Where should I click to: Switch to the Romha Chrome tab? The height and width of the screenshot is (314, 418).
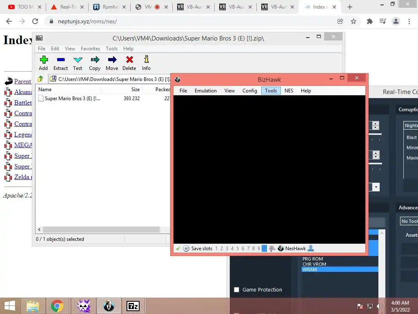109,7
